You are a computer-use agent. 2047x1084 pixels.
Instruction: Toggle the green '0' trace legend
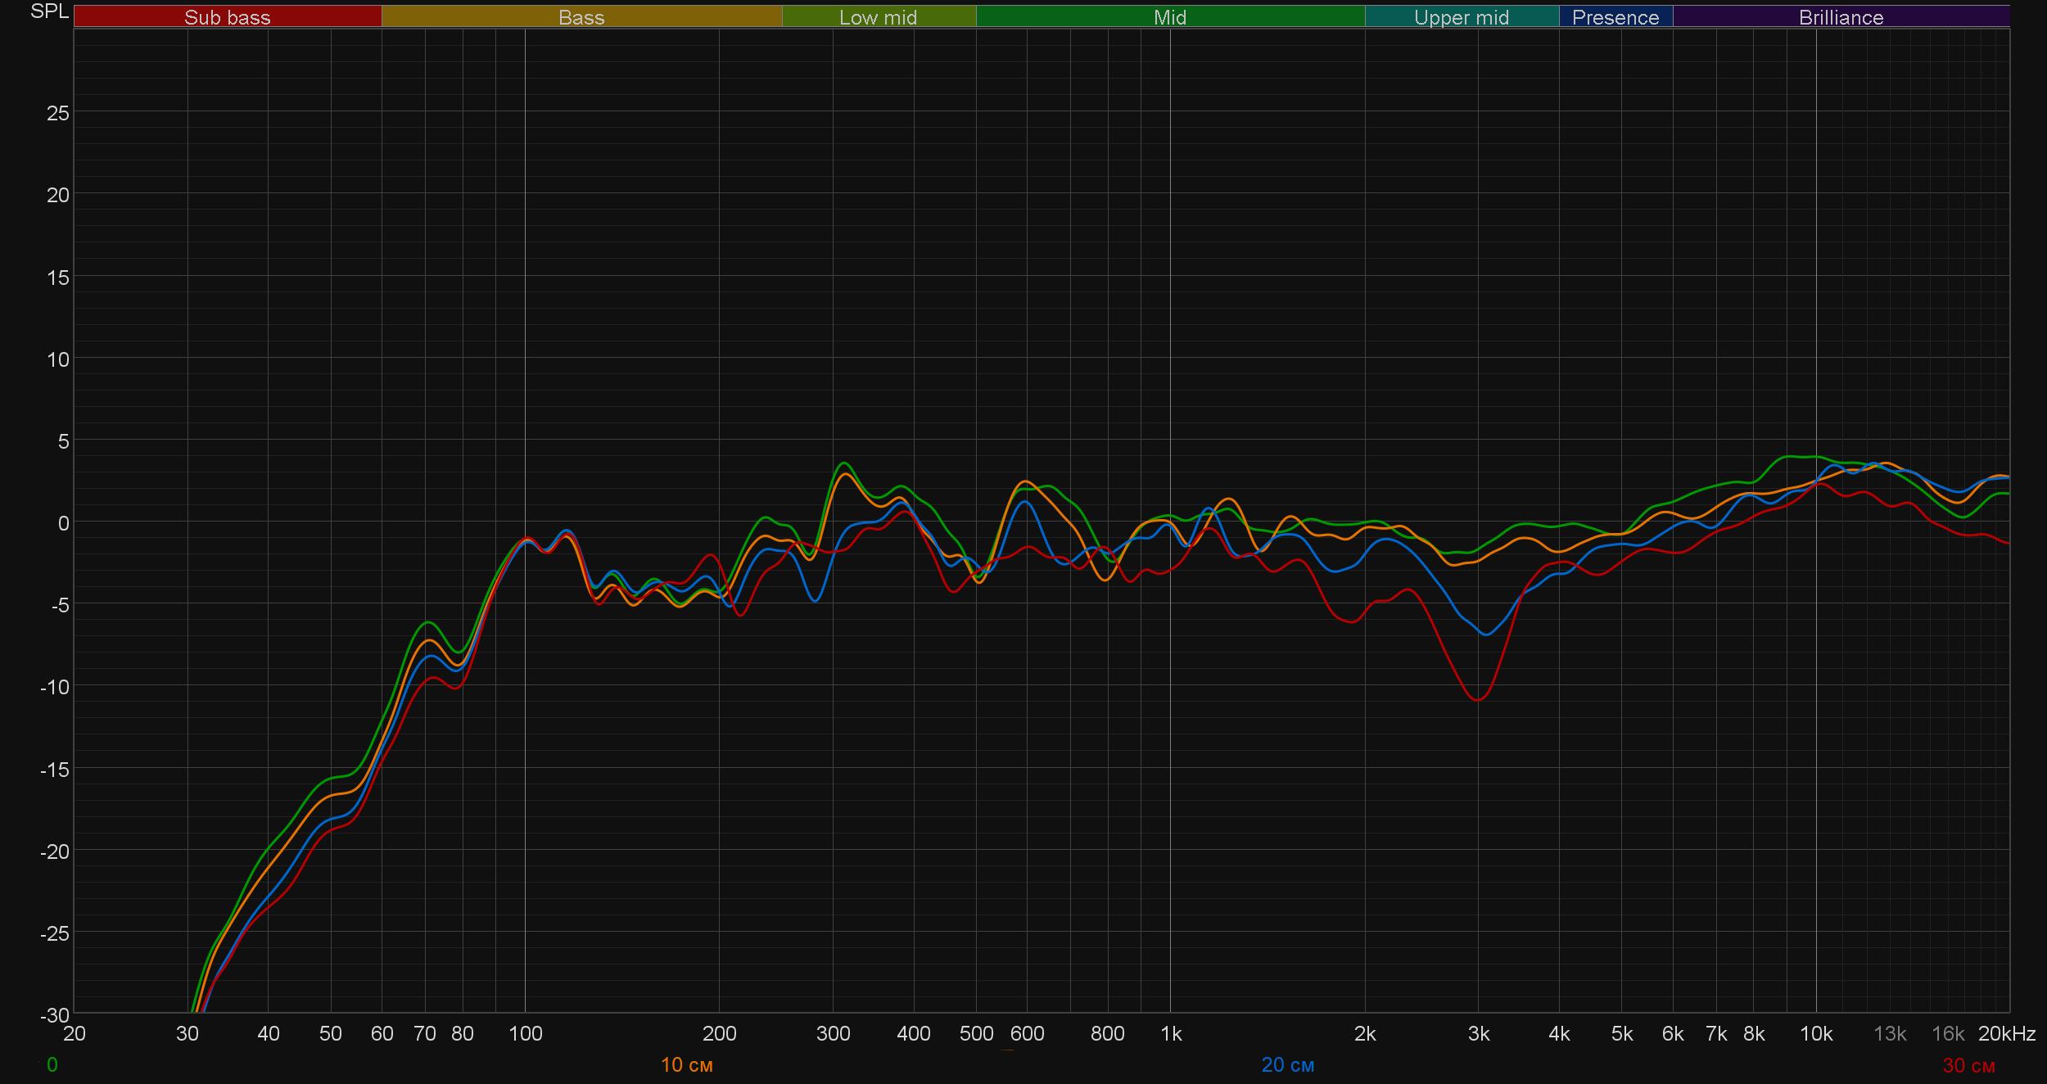[52, 1064]
